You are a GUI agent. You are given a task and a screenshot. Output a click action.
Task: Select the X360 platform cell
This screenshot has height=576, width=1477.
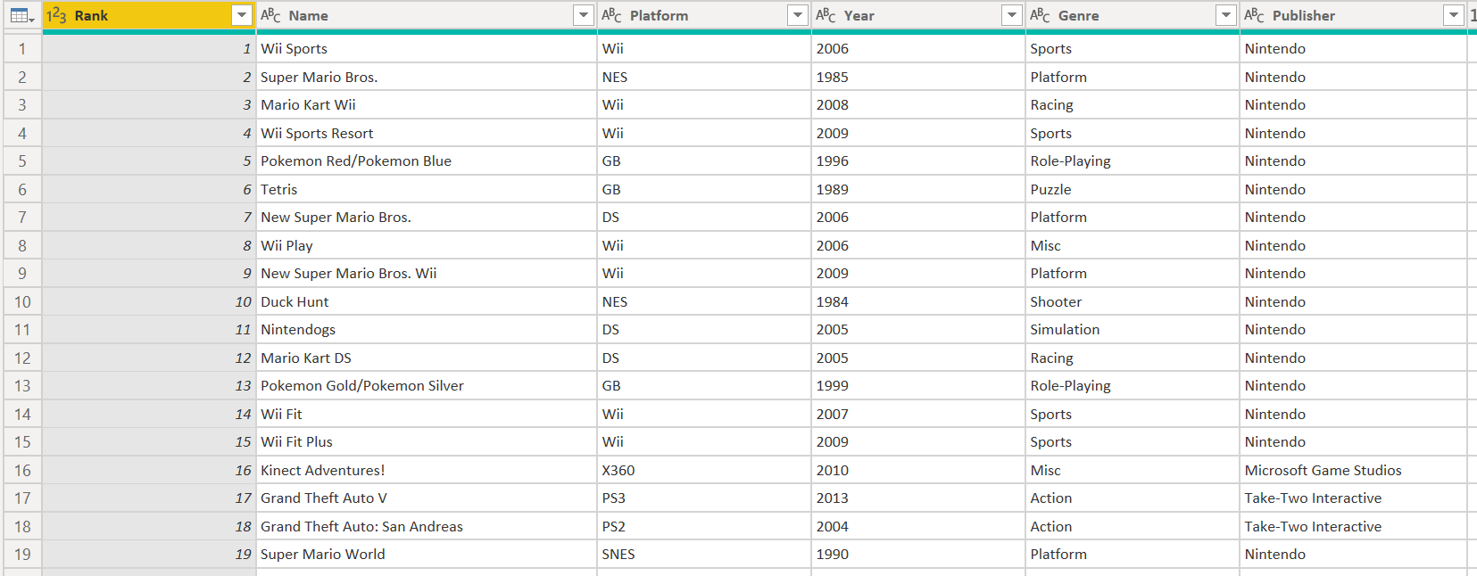click(x=618, y=471)
